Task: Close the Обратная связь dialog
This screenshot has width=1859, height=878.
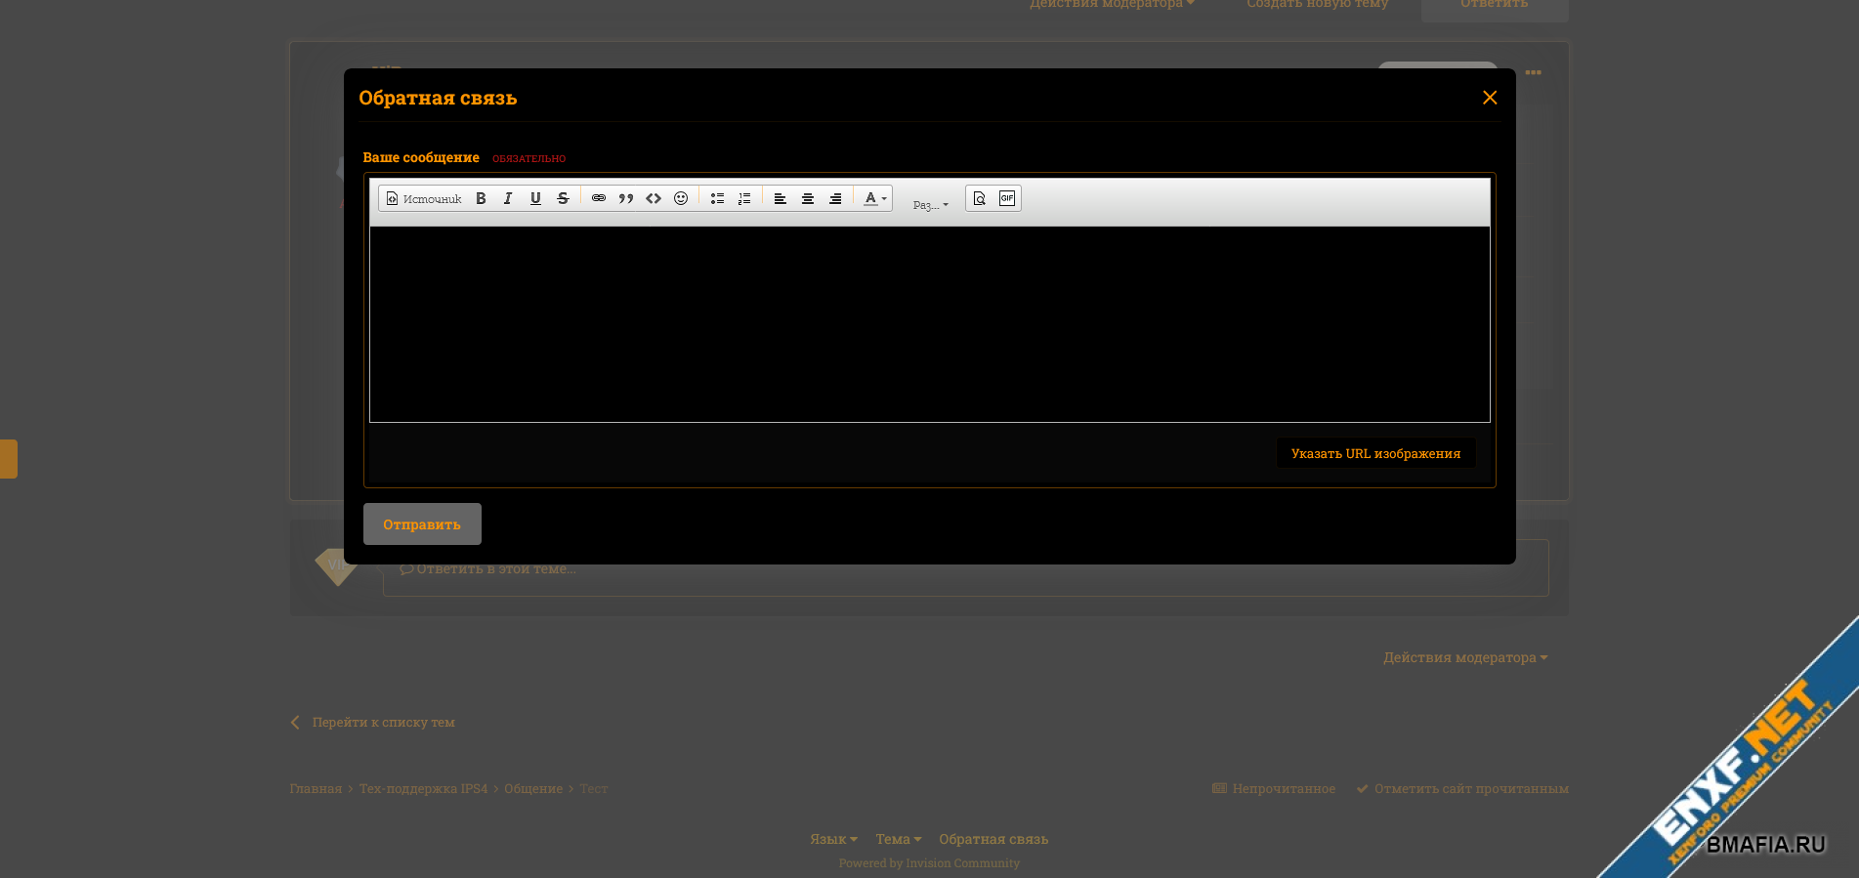Action: tap(1490, 98)
